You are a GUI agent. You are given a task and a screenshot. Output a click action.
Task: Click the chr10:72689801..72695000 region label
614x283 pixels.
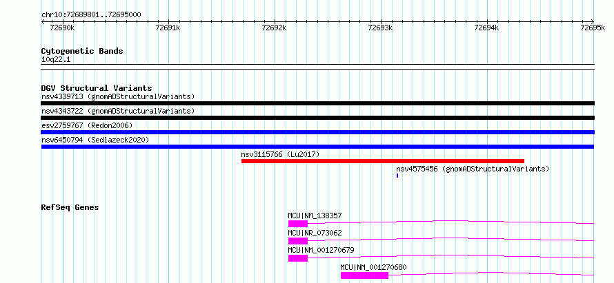pos(91,14)
